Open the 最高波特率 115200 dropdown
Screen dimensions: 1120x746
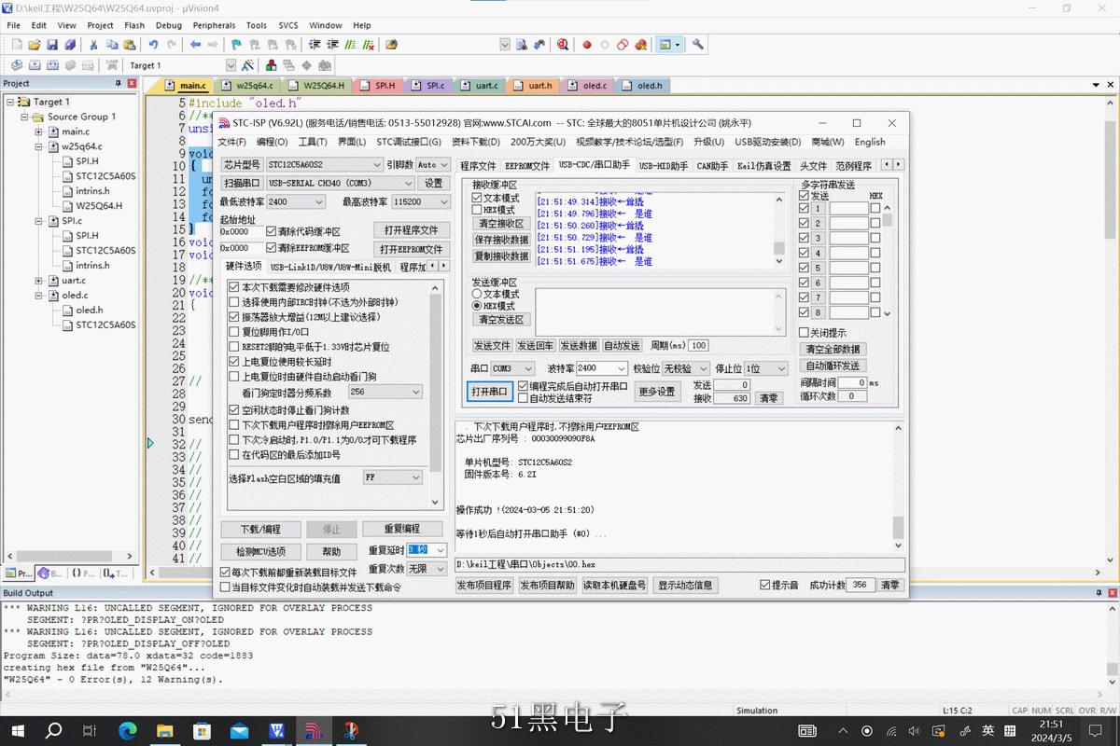(420, 201)
